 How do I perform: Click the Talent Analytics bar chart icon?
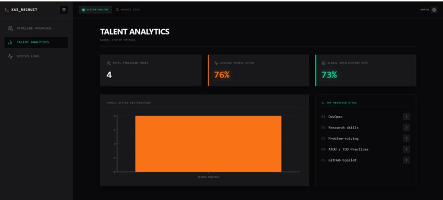(10, 42)
